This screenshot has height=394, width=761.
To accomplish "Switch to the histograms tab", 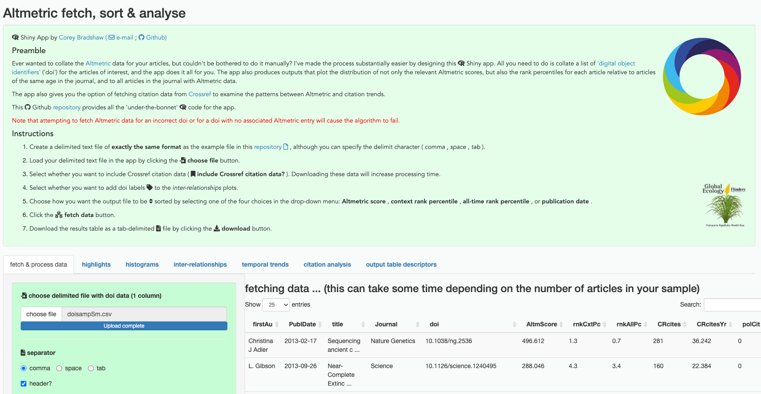I will (142, 264).
